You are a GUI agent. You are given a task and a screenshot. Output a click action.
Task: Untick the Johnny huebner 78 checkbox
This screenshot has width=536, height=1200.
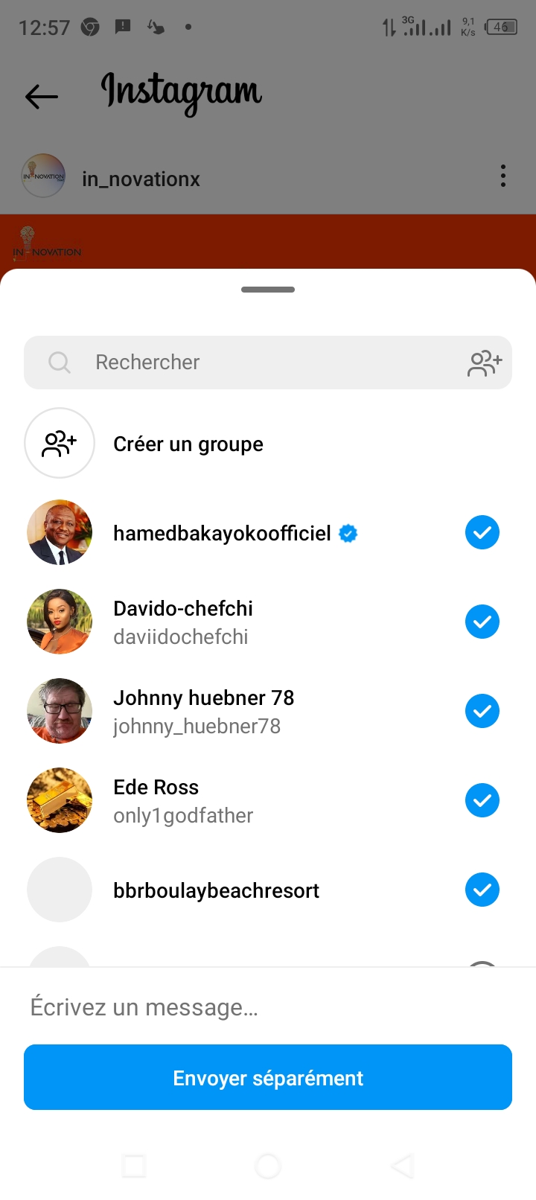(x=482, y=711)
